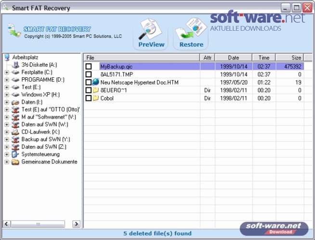315x240 pixels.
Task: Select the PROGRAMME (D:) drive icon
Action: coord(15,80)
